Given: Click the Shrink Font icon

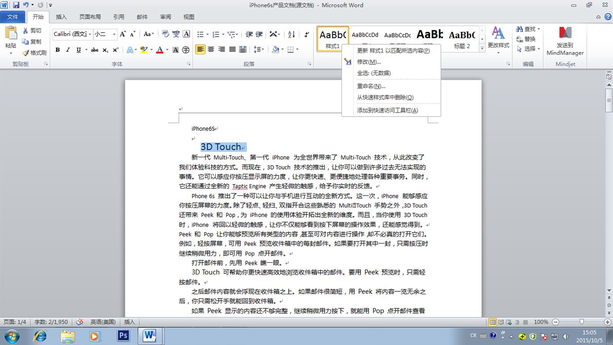Looking at the screenshot, I should 133,34.
